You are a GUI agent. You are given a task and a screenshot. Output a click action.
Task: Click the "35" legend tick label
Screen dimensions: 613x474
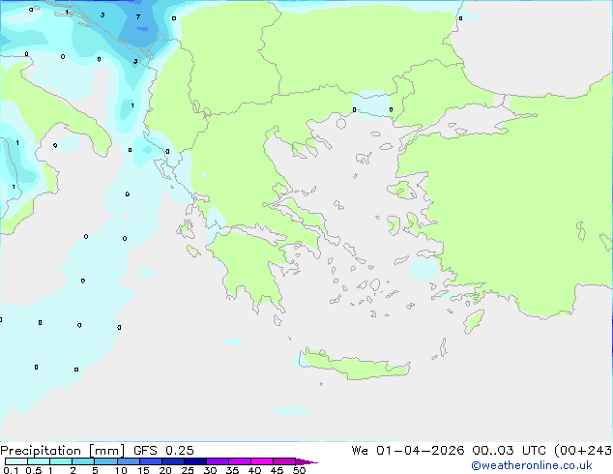tap(232, 470)
